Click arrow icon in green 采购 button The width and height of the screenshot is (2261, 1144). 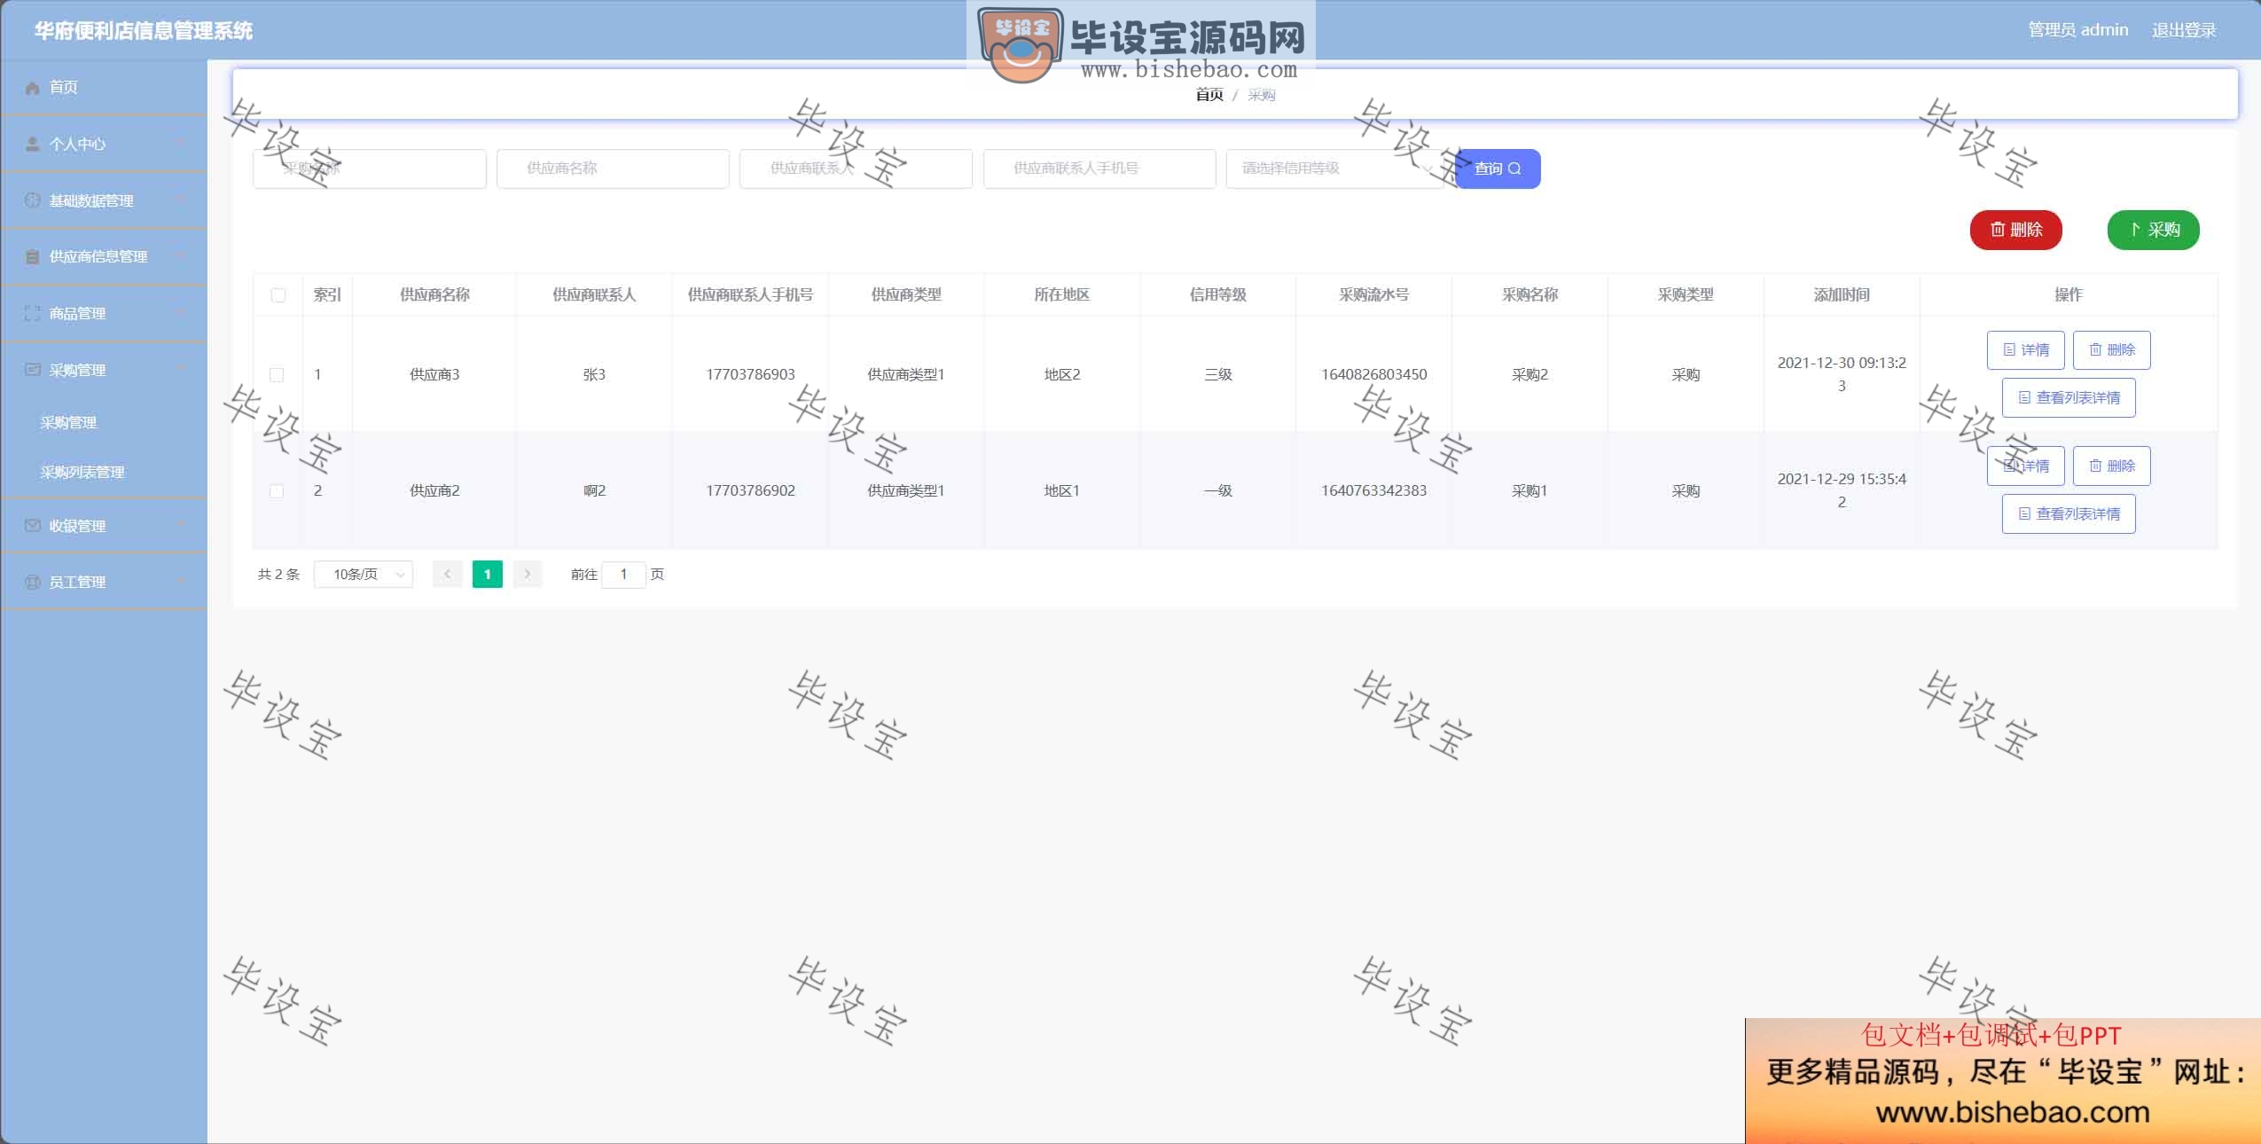pos(2135,230)
